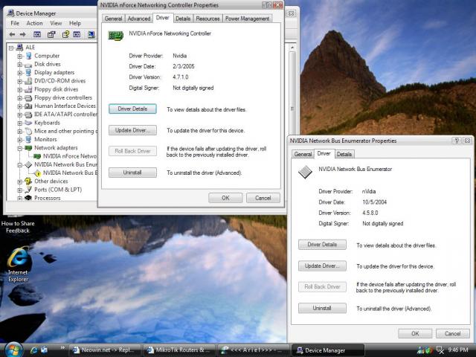476x357 pixels.
Task: Click OK in nForce Controller Properties
Action: coord(225,198)
